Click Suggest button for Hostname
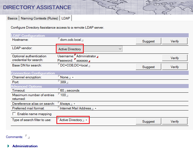Viewport: 193px width, 151px height. tap(149, 41)
